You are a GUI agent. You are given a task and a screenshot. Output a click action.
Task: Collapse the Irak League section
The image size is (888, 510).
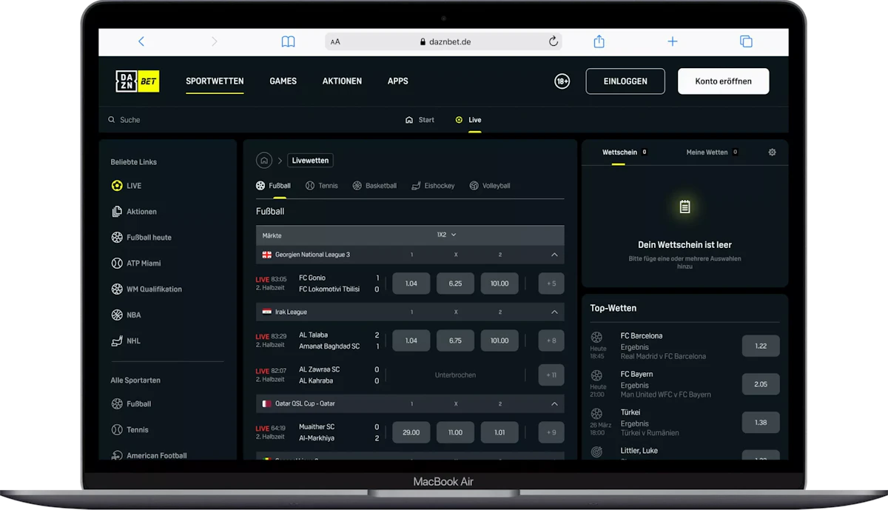[554, 312]
